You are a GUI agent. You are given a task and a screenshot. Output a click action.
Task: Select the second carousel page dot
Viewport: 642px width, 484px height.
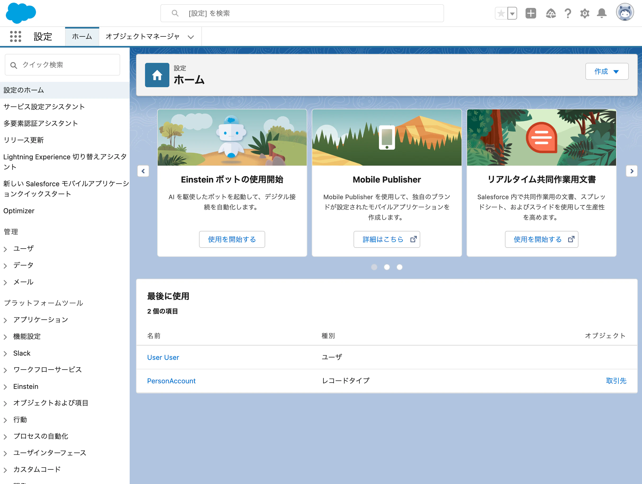click(387, 267)
